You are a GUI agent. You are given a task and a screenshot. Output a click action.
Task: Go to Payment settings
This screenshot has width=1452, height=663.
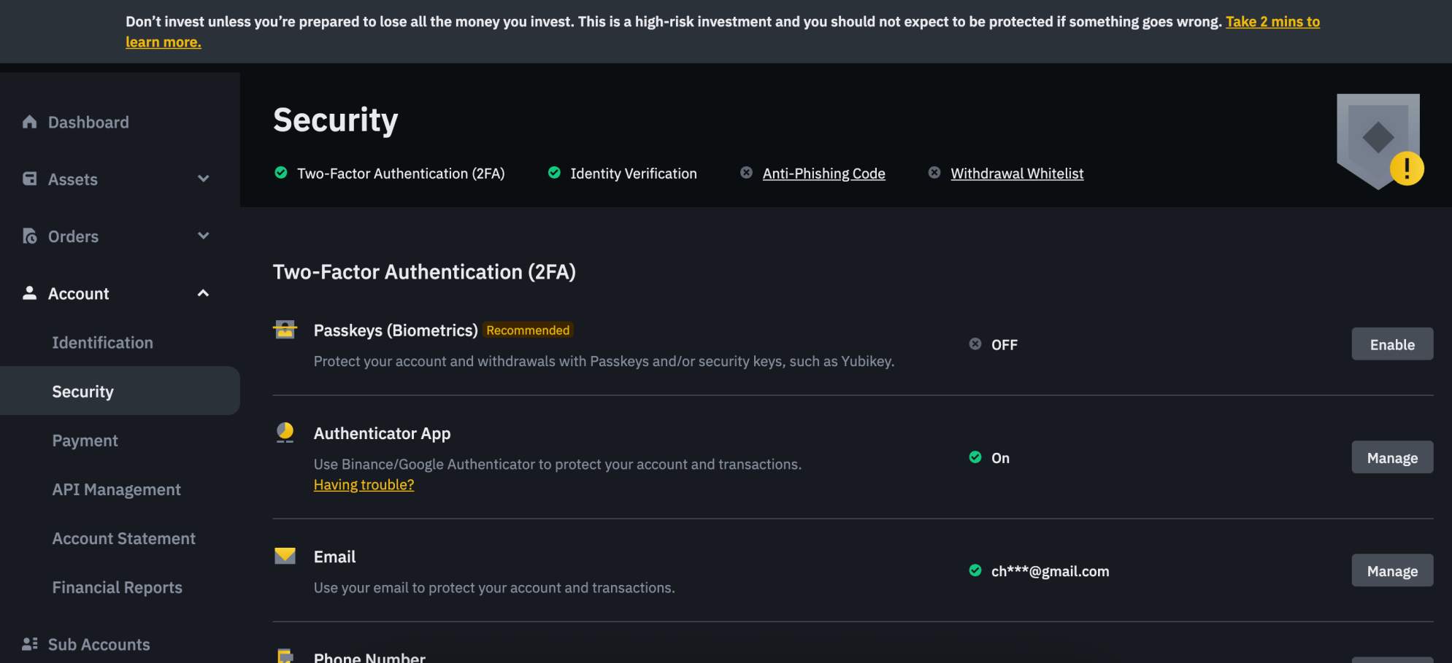coord(85,441)
